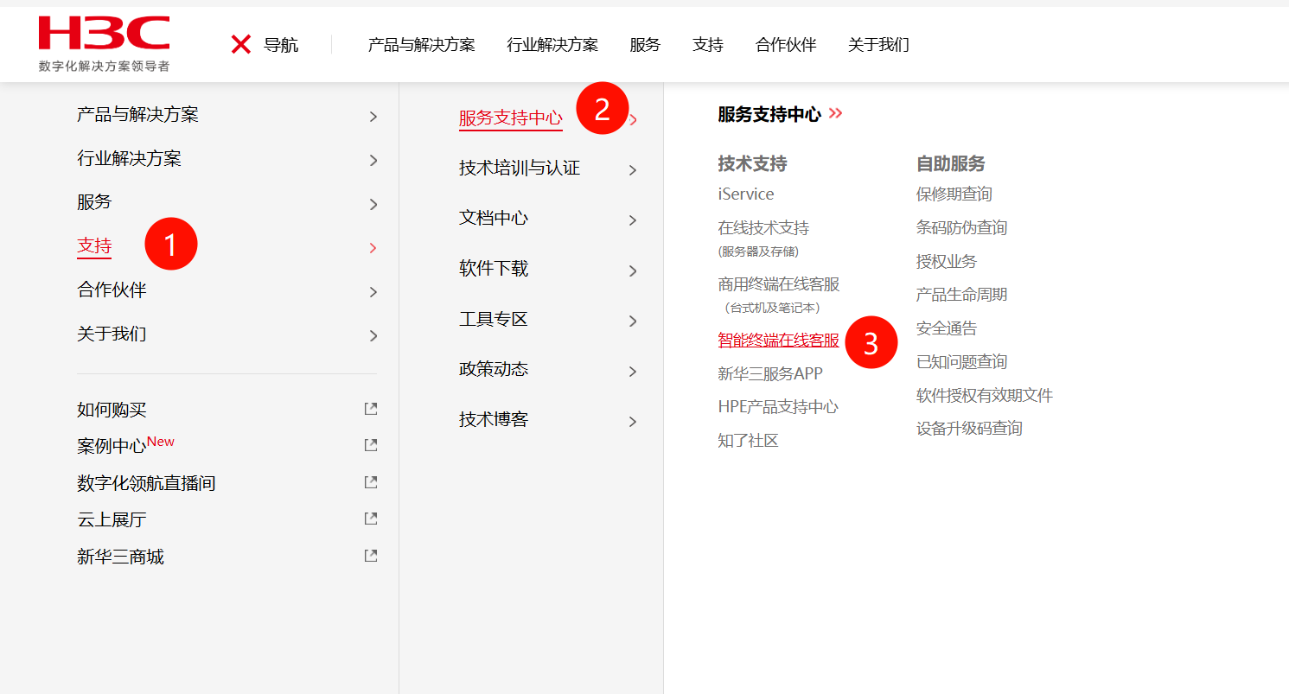Select 服务支持中心 in the middle submenu

511,118
